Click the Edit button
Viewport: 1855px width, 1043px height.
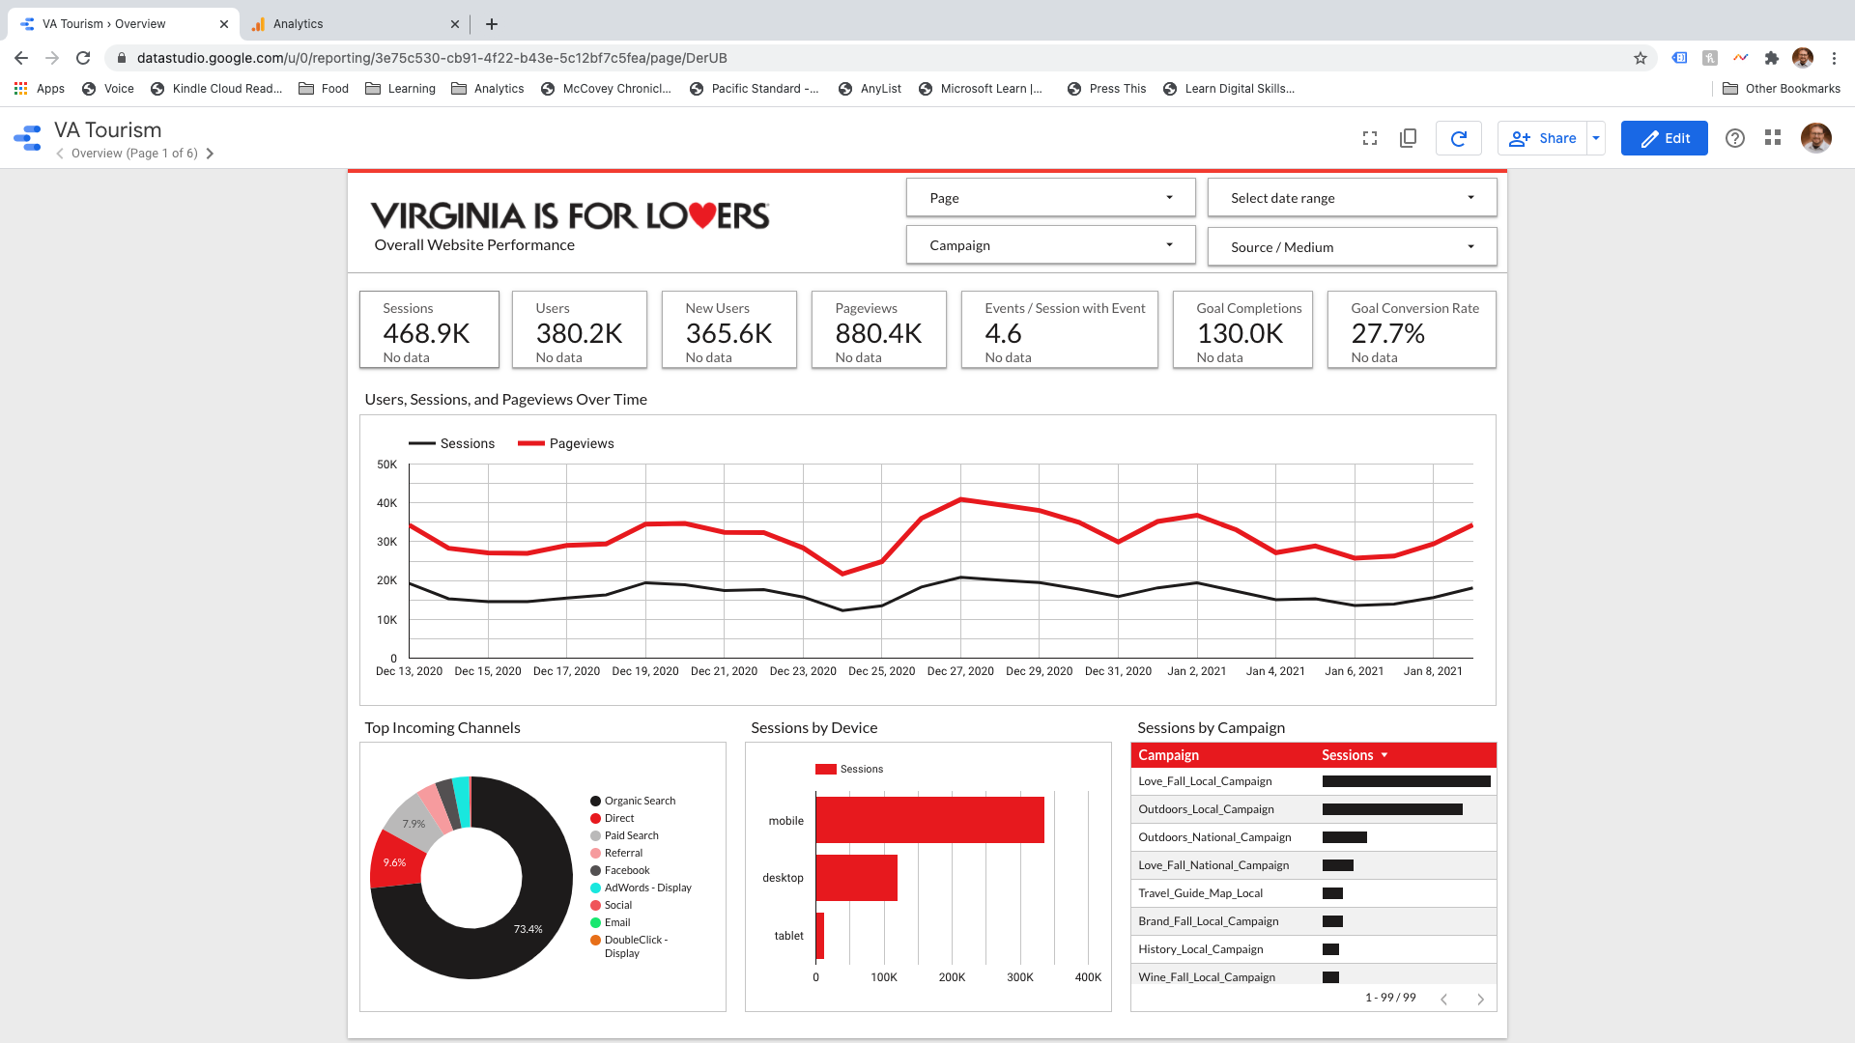coord(1664,138)
